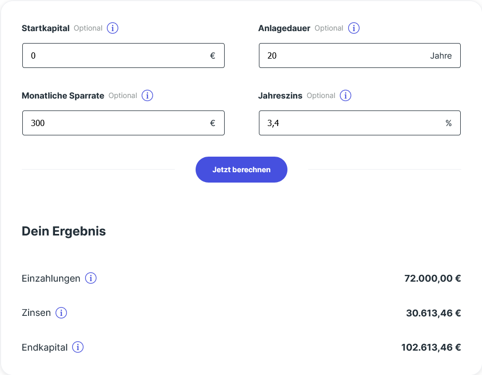Click the Monatliche Sparrate label text
Image resolution: width=482 pixels, height=375 pixels.
(x=63, y=95)
